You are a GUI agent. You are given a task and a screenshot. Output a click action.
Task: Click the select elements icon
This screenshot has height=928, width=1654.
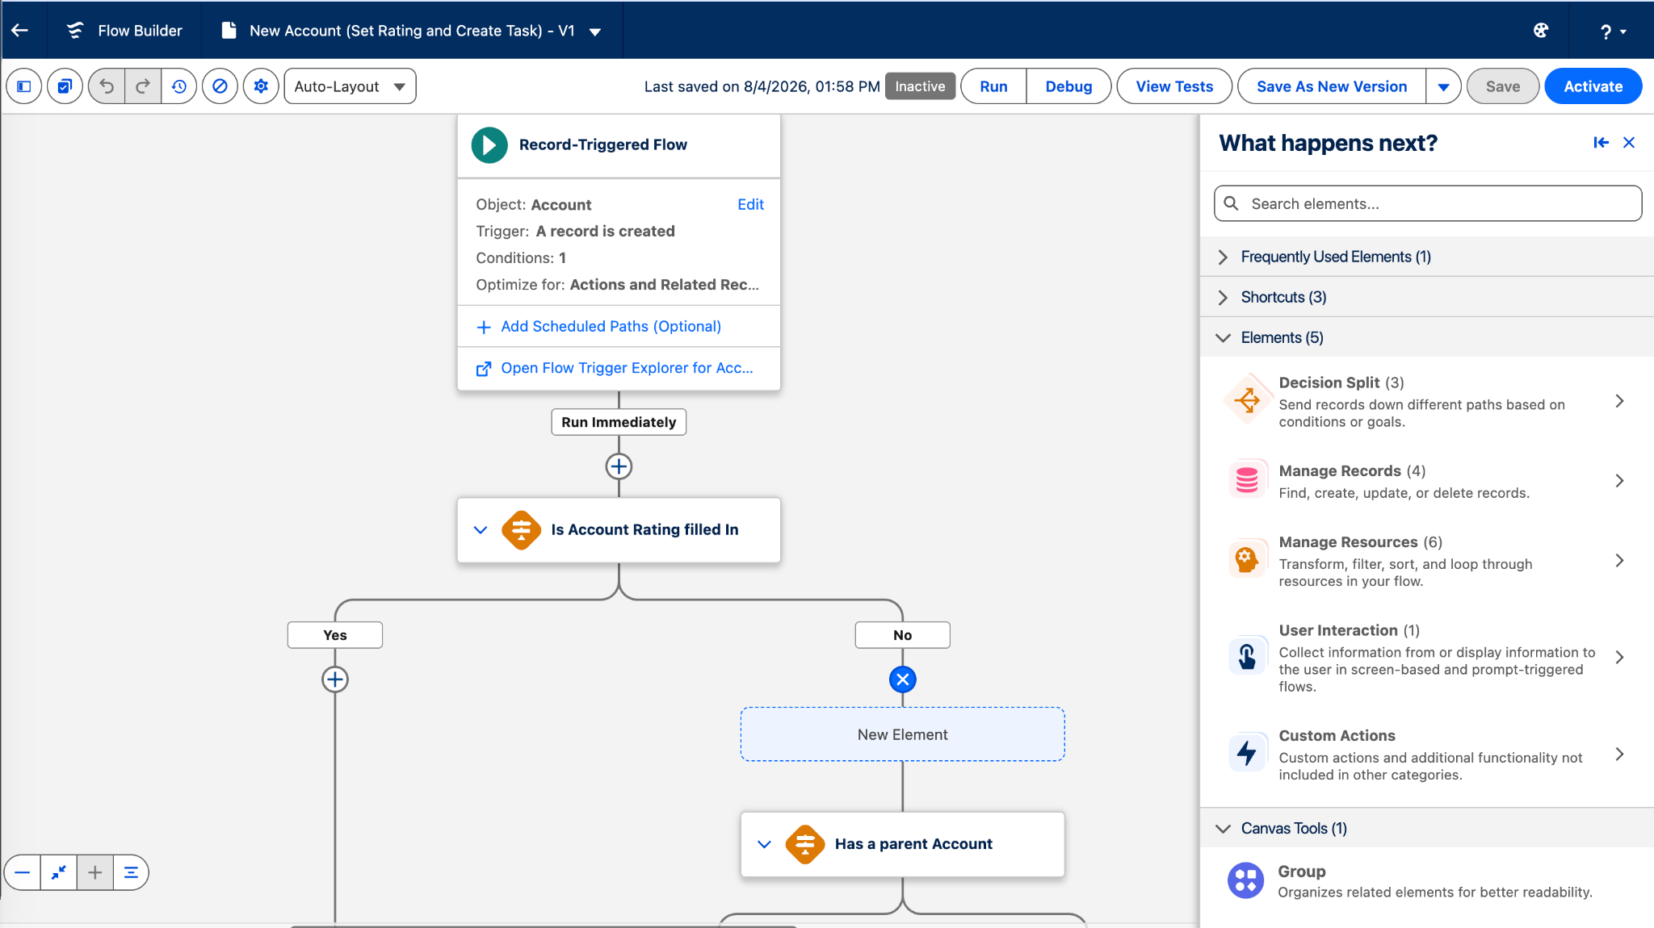pyautogui.click(x=65, y=86)
